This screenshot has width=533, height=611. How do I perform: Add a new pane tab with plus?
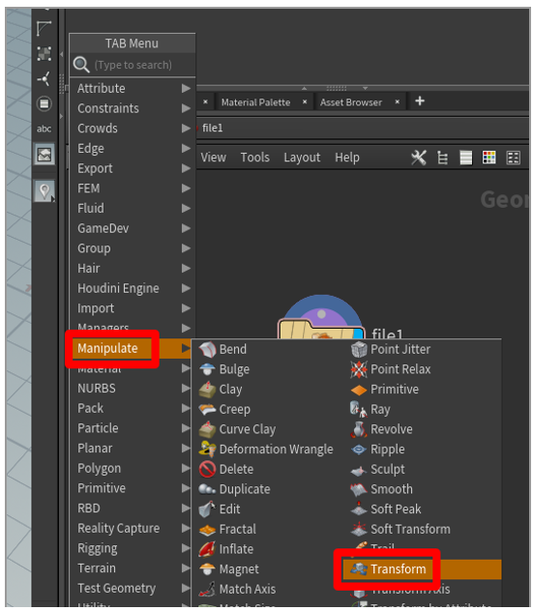coord(420,102)
